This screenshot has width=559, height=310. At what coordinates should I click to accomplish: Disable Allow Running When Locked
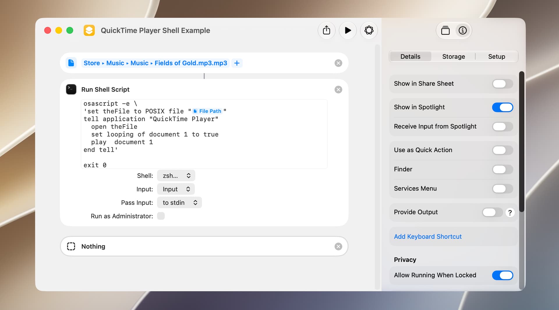tap(503, 275)
